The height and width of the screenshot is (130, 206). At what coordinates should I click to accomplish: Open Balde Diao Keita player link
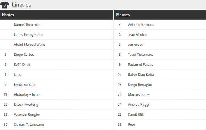[141, 75]
